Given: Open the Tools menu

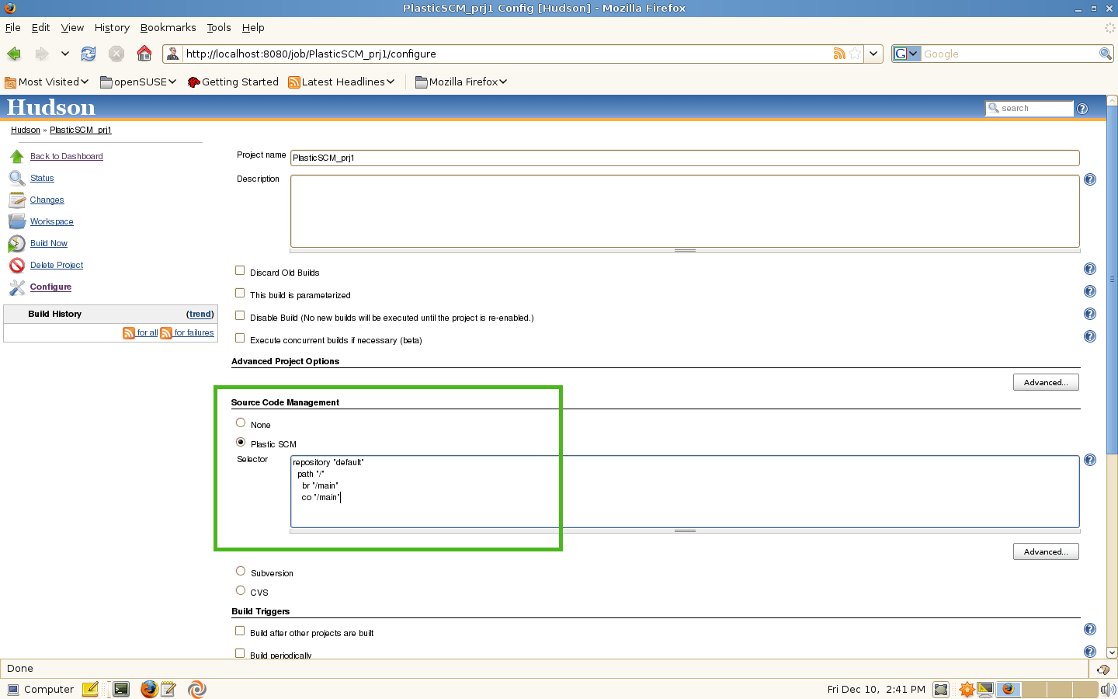Looking at the screenshot, I should (x=219, y=27).
